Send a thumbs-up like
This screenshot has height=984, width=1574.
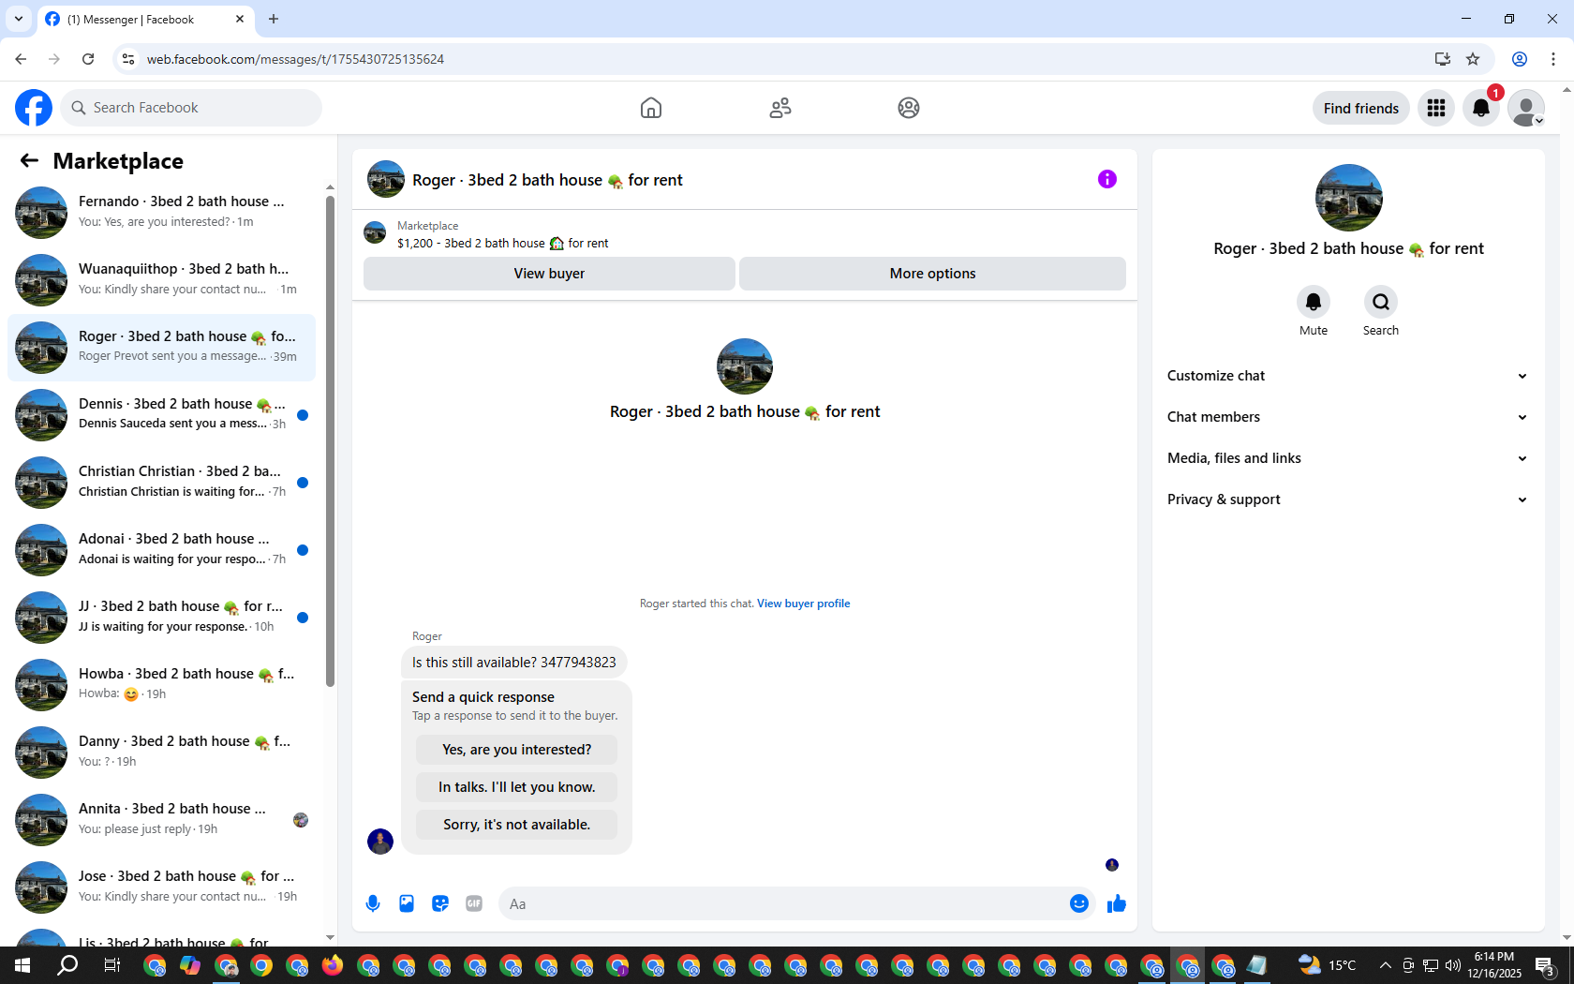(x=1117, y=903)
